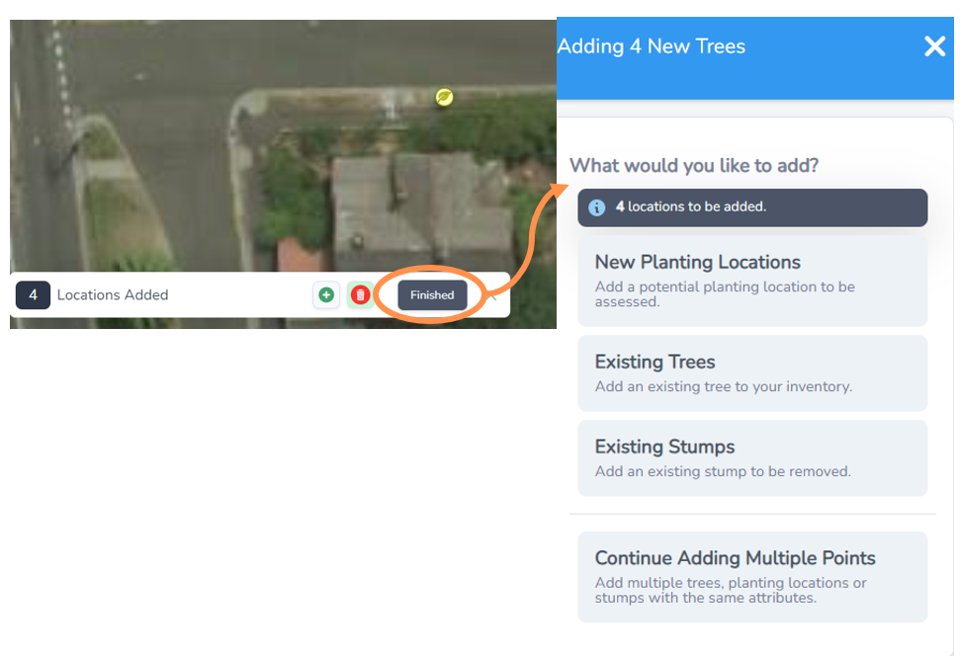
Task: Click the red trash delete icon
Action: pos(360,295)
